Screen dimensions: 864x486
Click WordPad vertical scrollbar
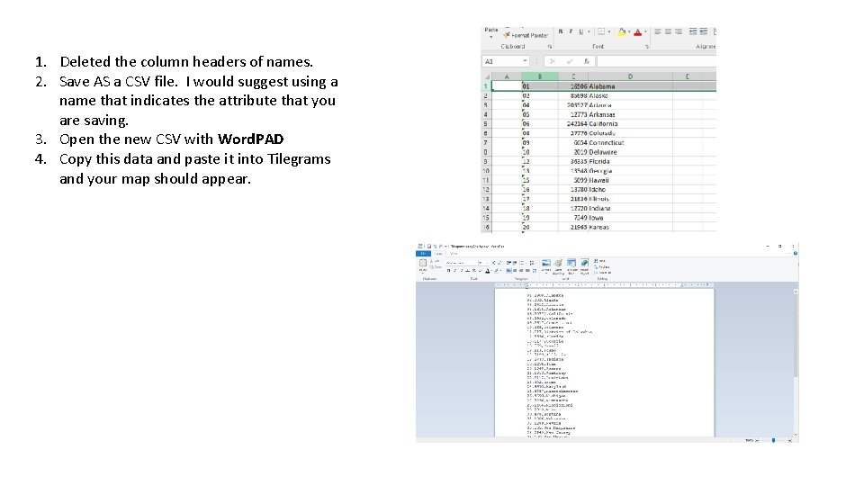[796, 362]
